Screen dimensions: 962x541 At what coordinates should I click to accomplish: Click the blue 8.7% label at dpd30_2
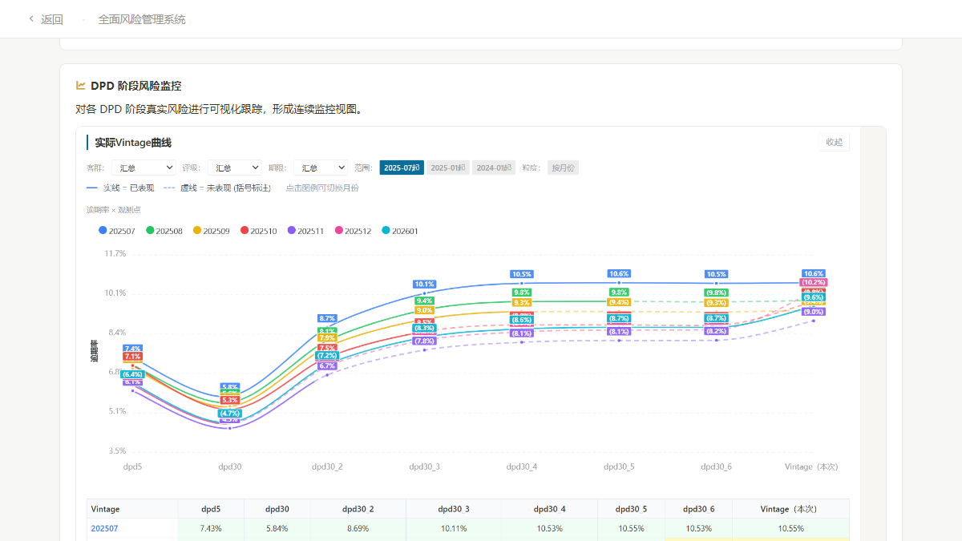[x=327, y=318]
